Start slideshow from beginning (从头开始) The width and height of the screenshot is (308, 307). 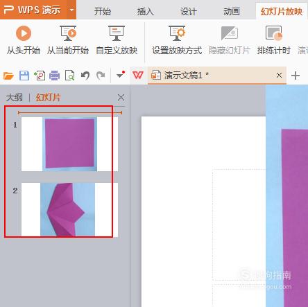[23, 40]
